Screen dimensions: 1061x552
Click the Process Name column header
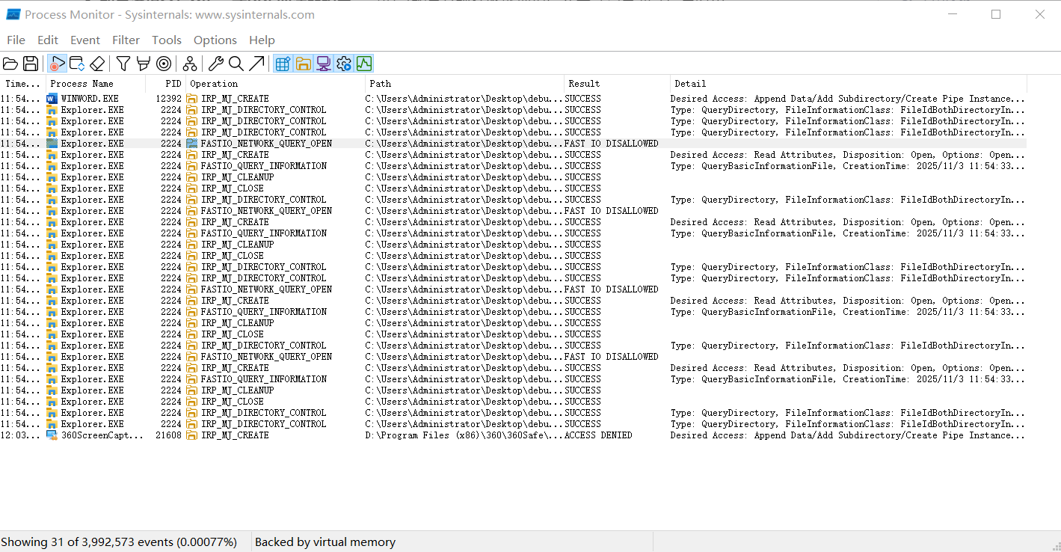click(96, 84)
